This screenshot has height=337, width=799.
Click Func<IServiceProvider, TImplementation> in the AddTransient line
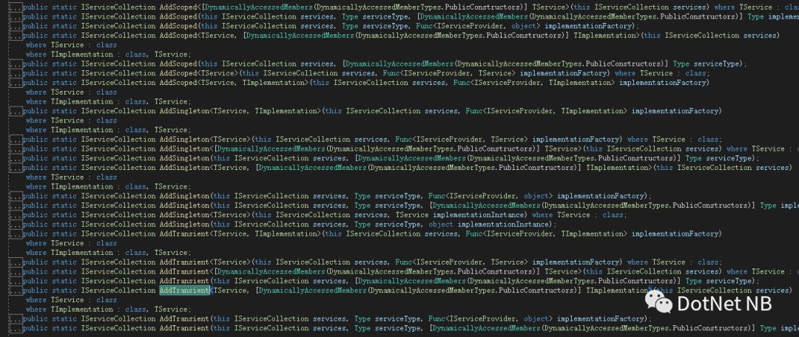pyautogui.click(x=546, y=234)
